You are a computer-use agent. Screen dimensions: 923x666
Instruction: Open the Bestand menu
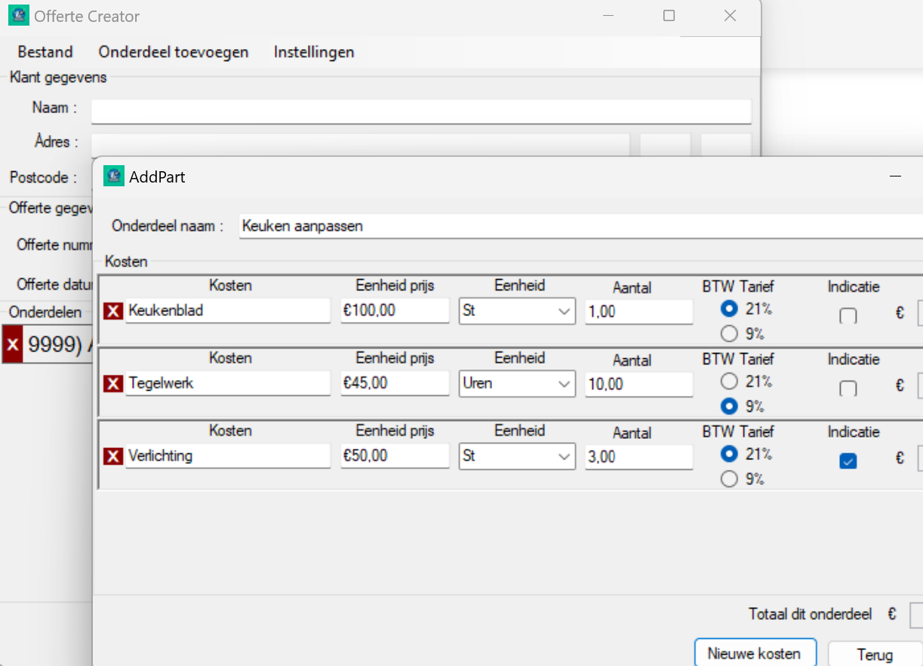pos(45,52)
